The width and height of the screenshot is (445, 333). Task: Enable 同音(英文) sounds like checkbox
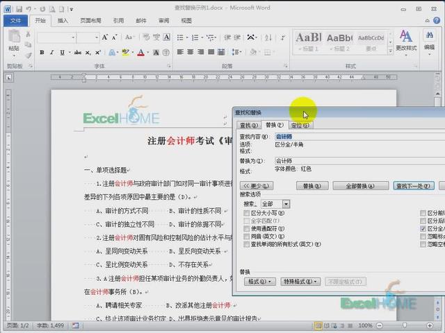[247, 237]
